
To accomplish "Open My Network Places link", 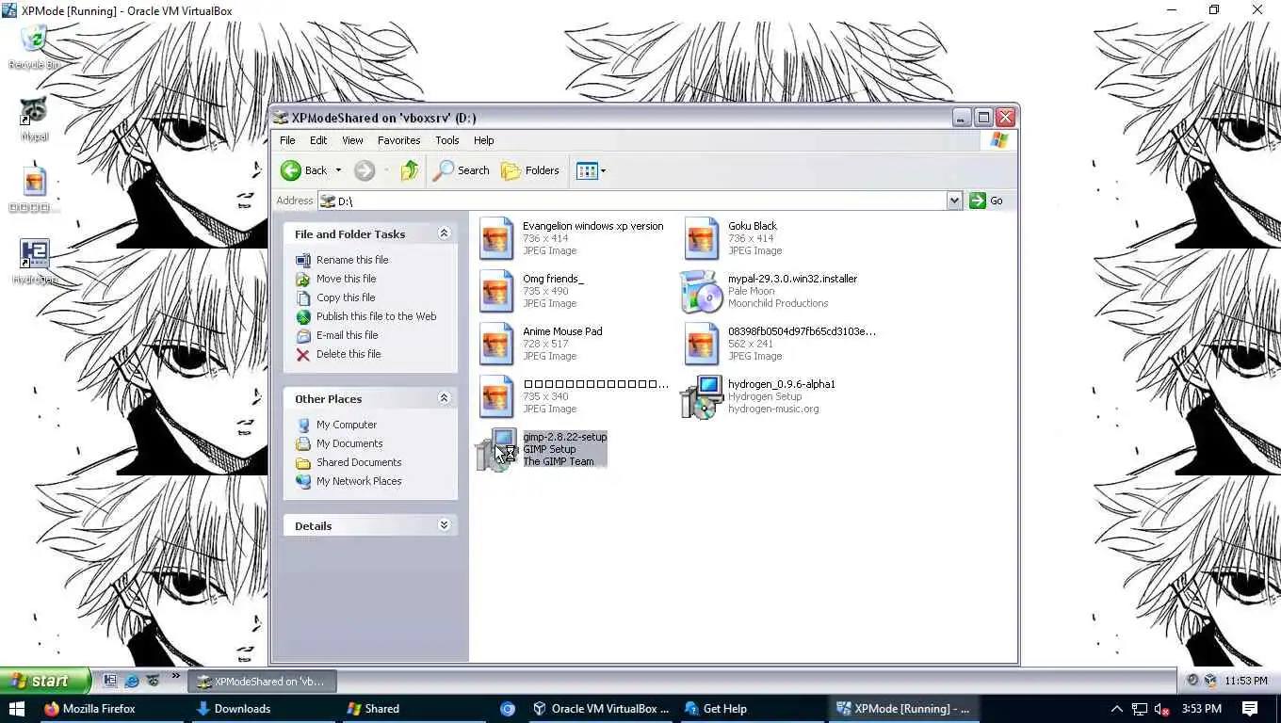I will [x=349, y=481].
